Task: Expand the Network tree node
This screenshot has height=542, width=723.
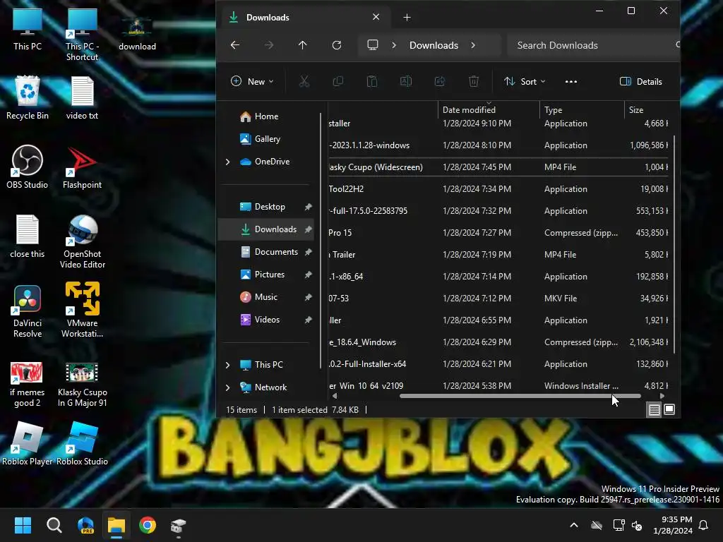Action: (x=228, y=387)
